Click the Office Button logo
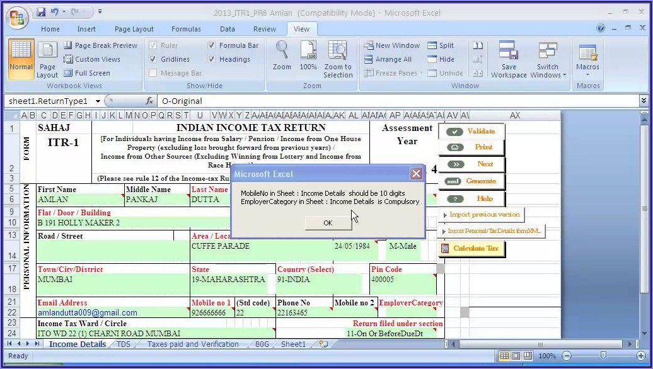653x369 pixels. coord(17,17)
